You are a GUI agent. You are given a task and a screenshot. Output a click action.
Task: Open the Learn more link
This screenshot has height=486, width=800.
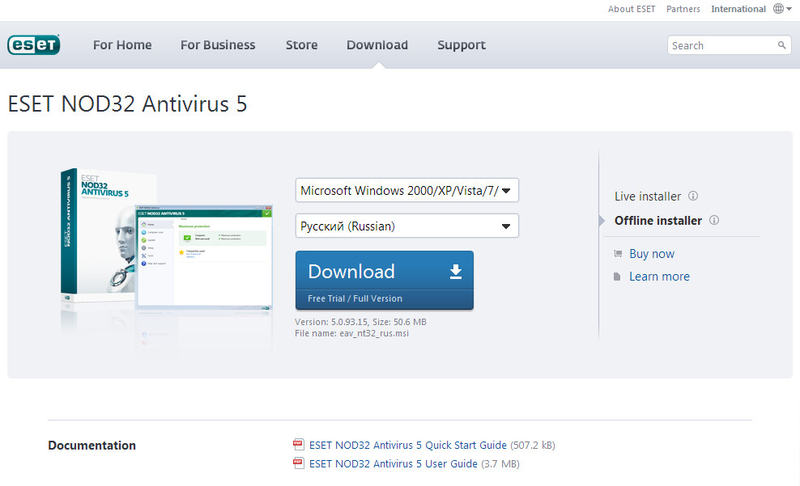[x=659, y=277]
